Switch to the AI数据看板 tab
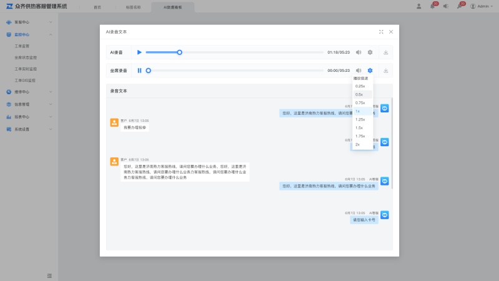 pyautogui.click(x=173, y=7)
